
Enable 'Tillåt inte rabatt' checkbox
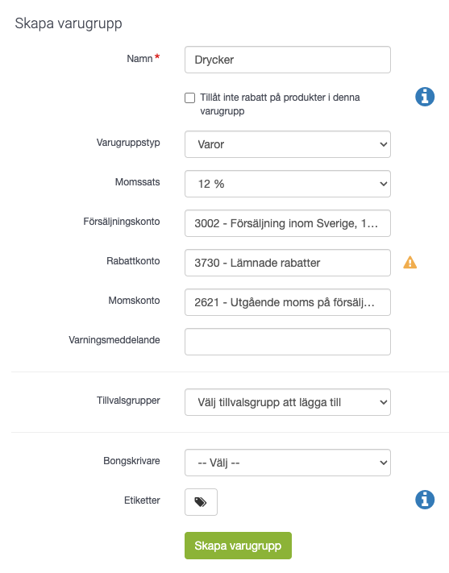pos(189,98)
